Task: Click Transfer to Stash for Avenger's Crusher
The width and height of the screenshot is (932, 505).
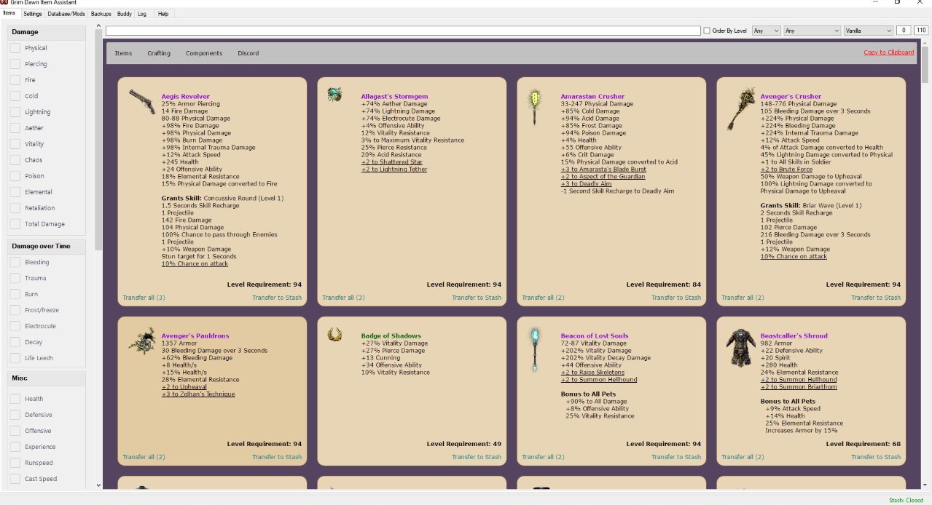Action: point(876,298)
